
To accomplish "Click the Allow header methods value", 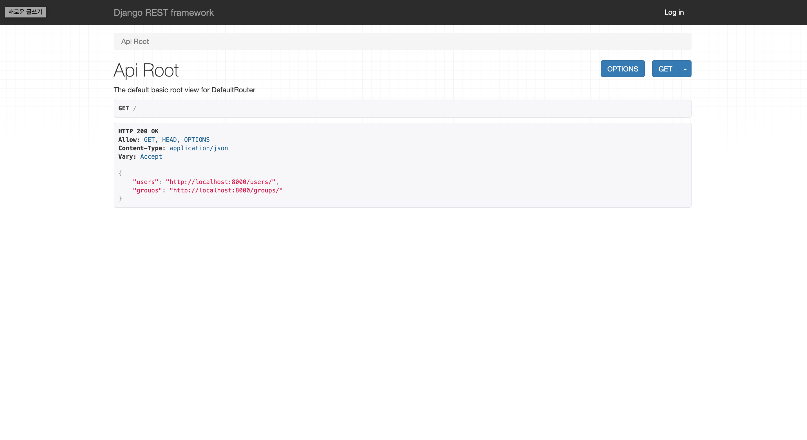I will point(176,140).
